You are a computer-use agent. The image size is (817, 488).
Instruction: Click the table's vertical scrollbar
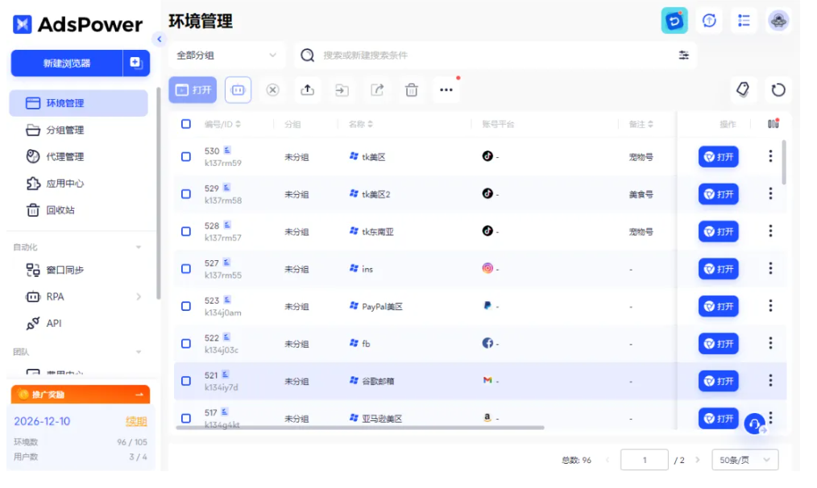pyautogui.click(x=784, y=162)
